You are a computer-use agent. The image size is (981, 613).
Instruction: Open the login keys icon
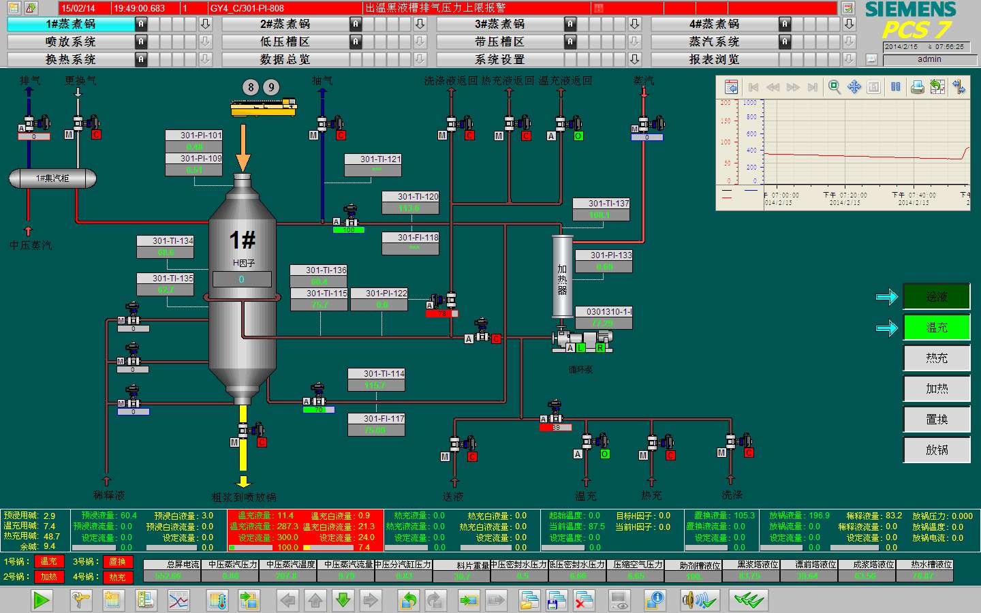(x=81, y=600)
